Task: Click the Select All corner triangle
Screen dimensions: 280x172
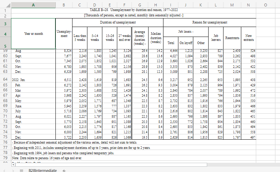Action: pos(8,5)
